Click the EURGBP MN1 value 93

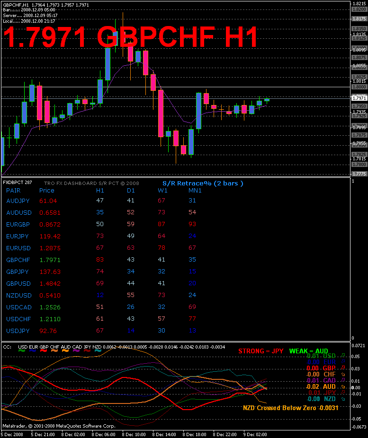192,224
